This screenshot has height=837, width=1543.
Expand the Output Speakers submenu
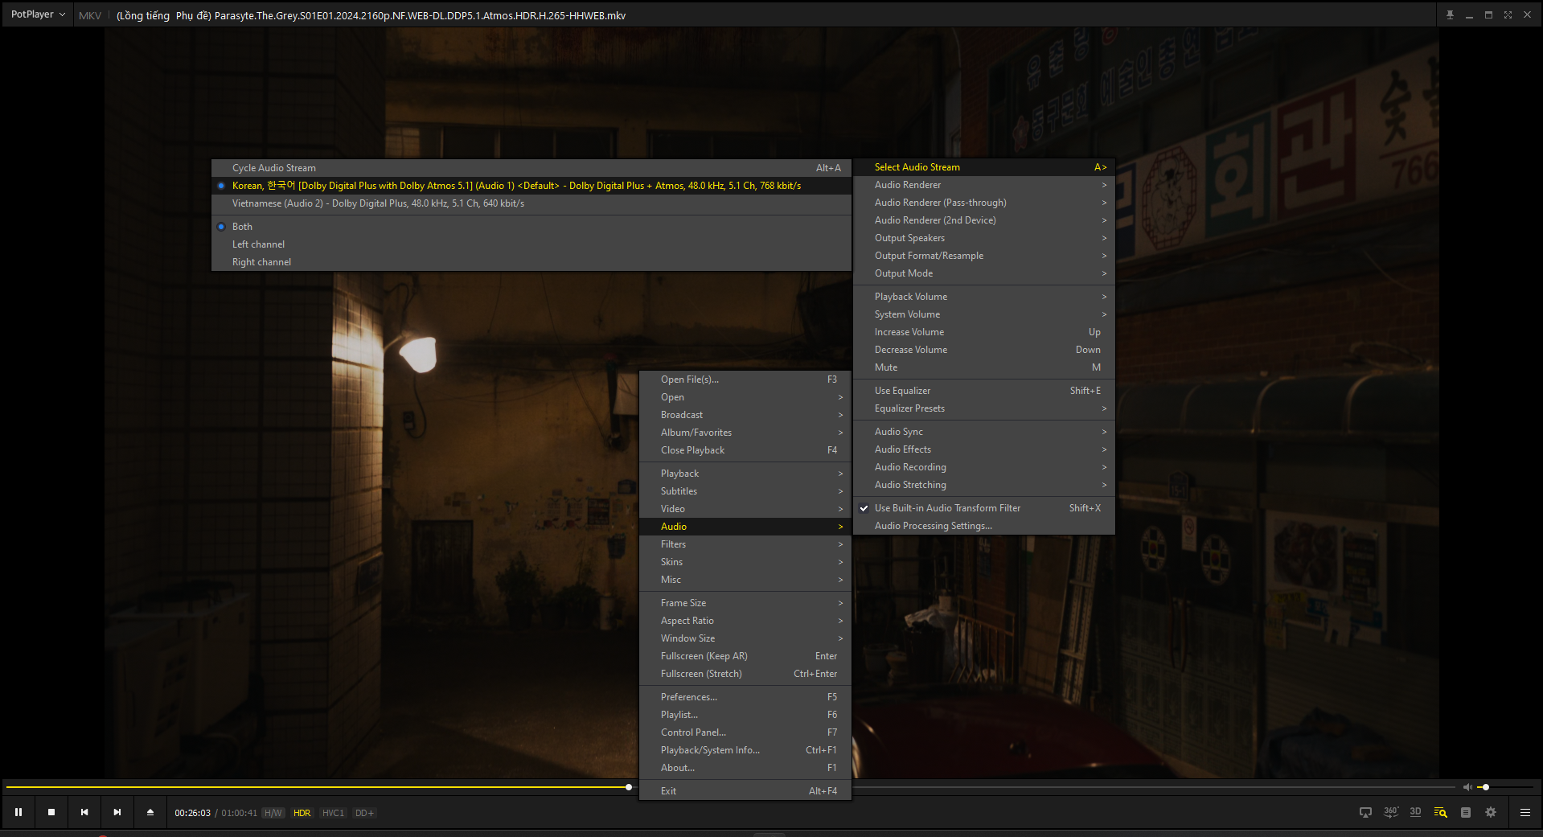pyautogui.click(x=984, y=238)
